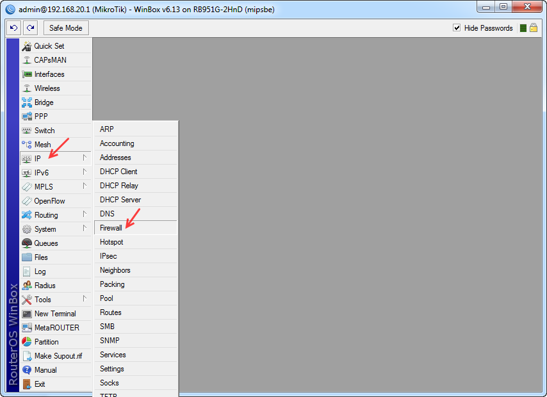Click the WinBox logo in title bar
The image size is (547, 397).
tap(10, 9)
